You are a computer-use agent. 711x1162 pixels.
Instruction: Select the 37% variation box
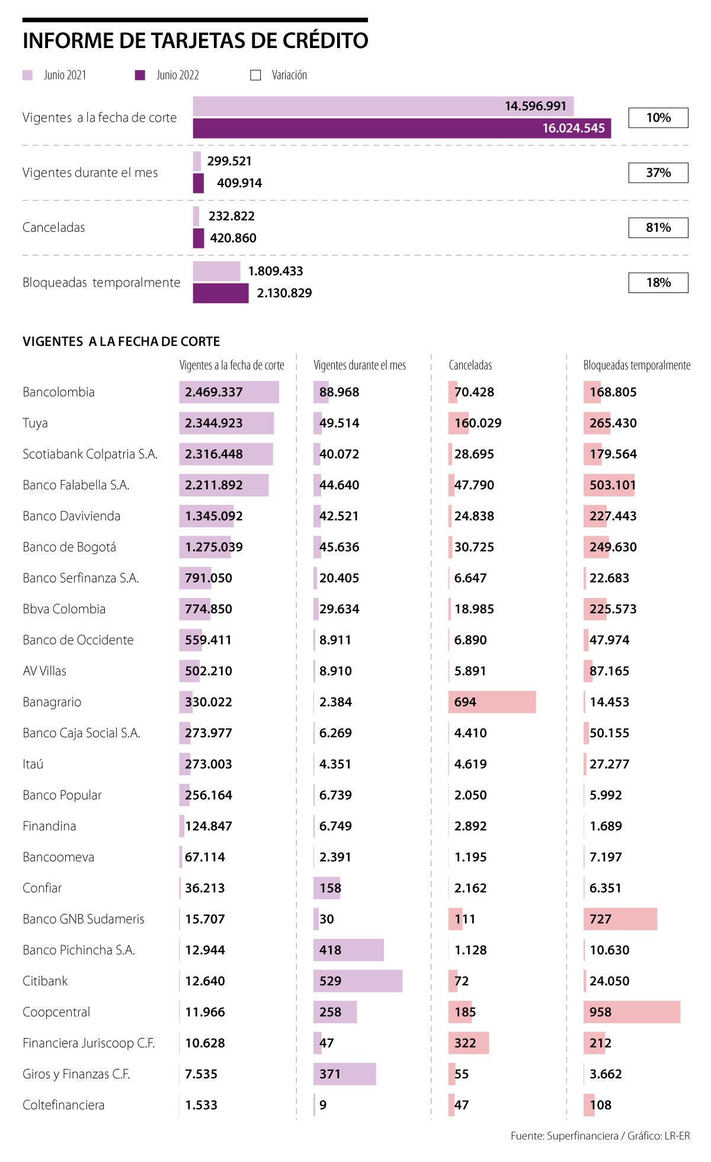tap(658, 173)
